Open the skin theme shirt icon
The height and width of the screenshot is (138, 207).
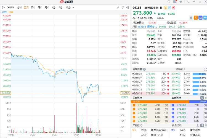pyautogui.click(x=181, y=2)
